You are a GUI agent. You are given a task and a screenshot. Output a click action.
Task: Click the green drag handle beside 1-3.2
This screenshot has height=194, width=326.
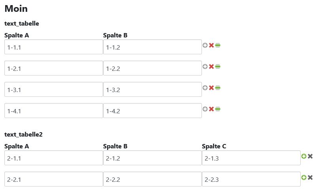click(218, 88)
